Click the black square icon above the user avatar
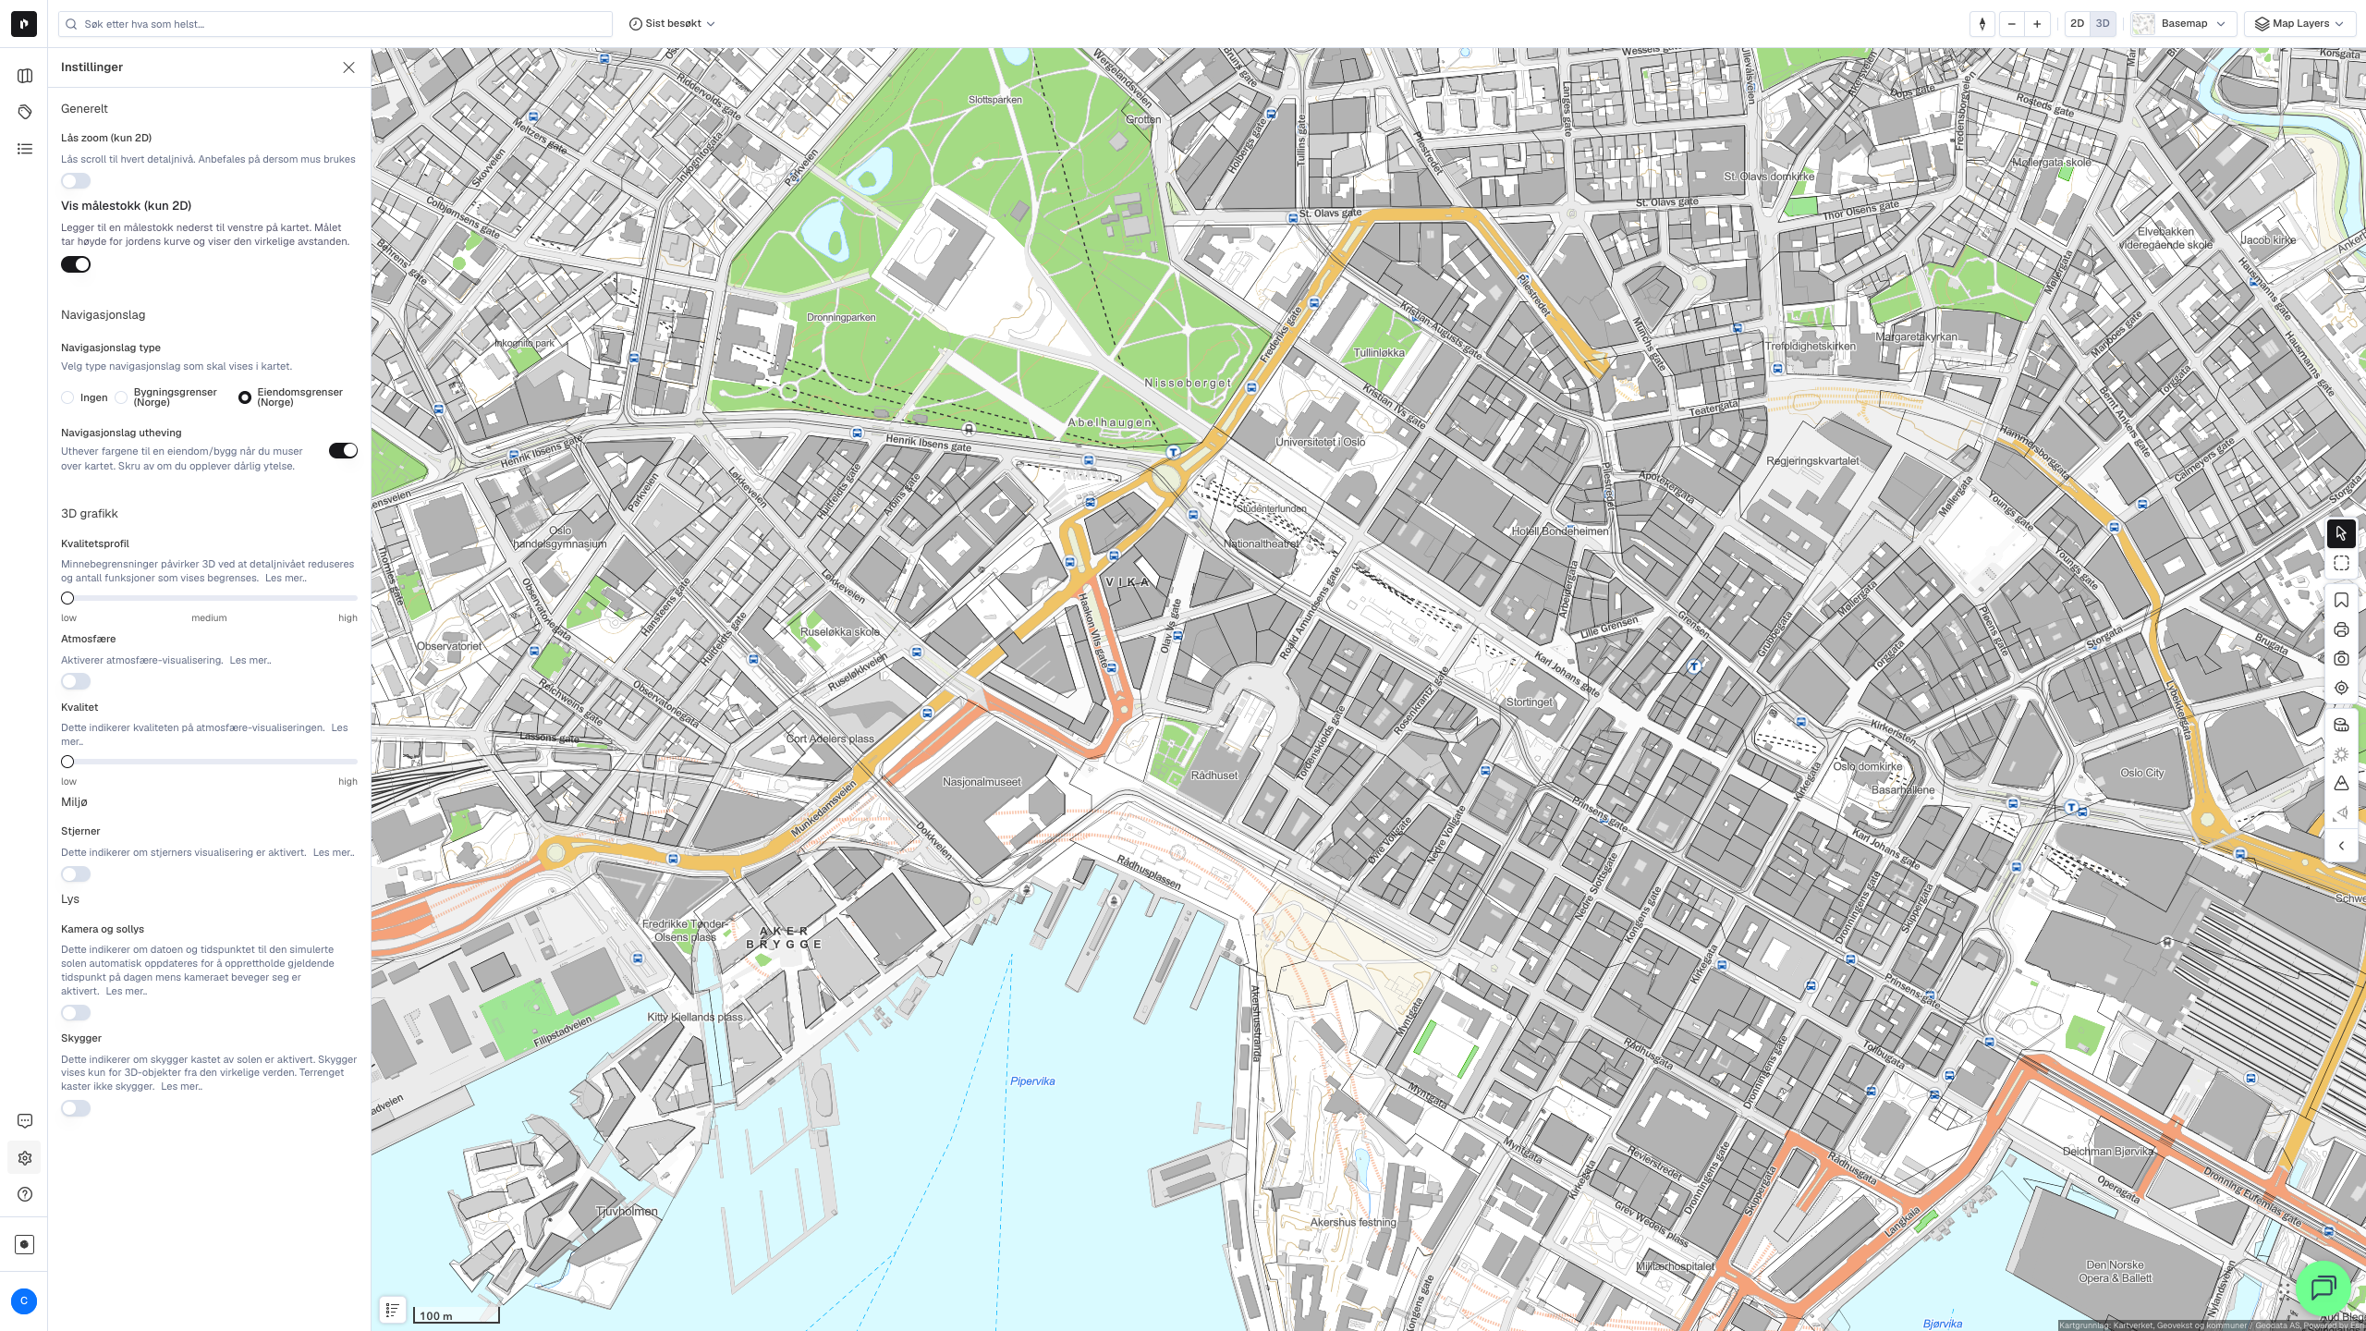This screenshot has width=2366, height=1331. point(25,1244)
